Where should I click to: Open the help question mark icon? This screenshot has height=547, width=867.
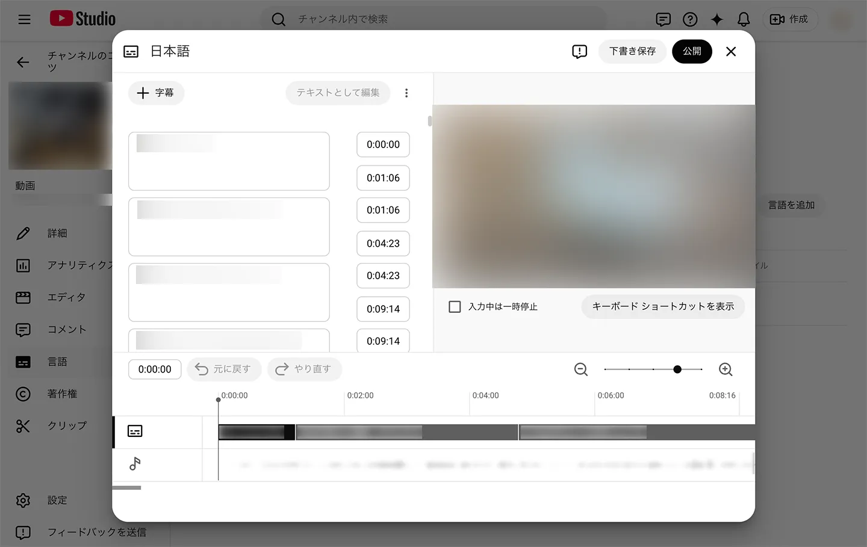click(x=690, y=19)
